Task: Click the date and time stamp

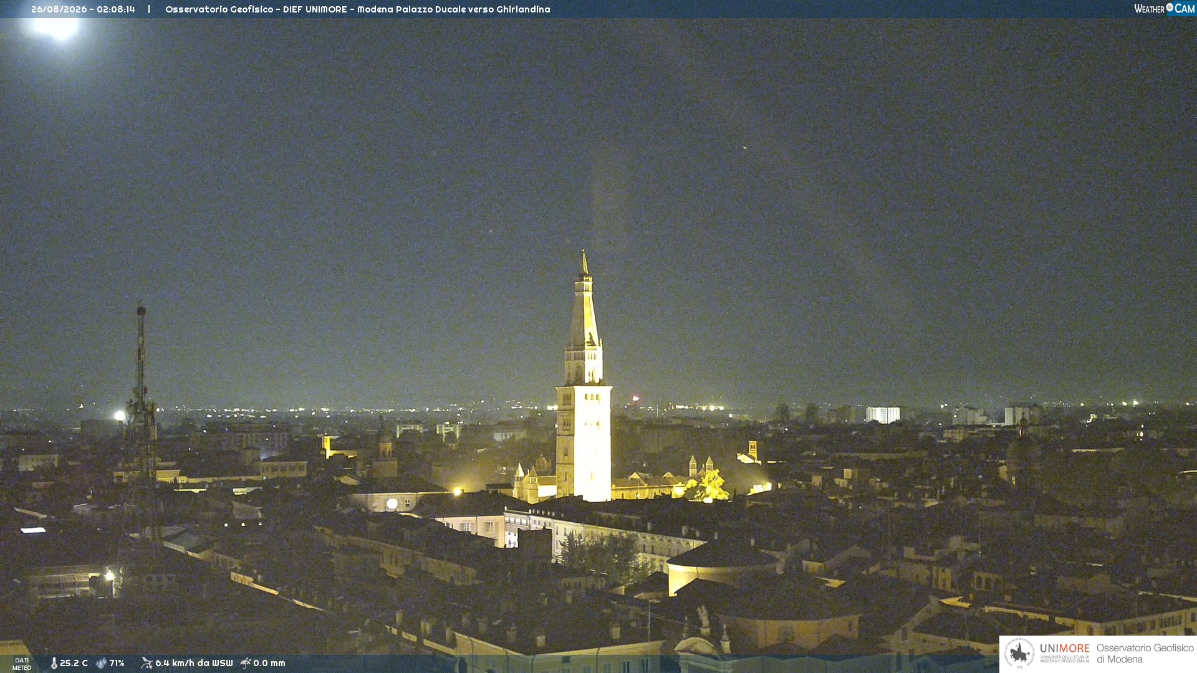Action: 83,9
